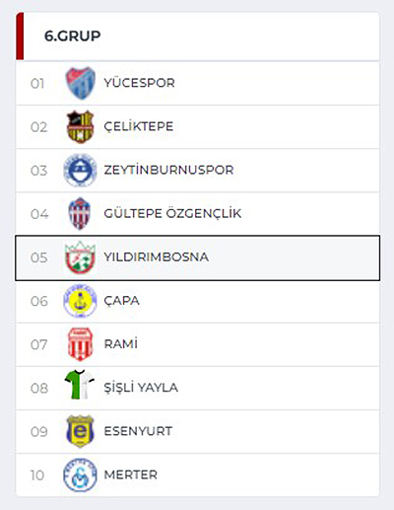Click the Esenyurt yellow 'e' badge
394x510 pixels.
80,431
